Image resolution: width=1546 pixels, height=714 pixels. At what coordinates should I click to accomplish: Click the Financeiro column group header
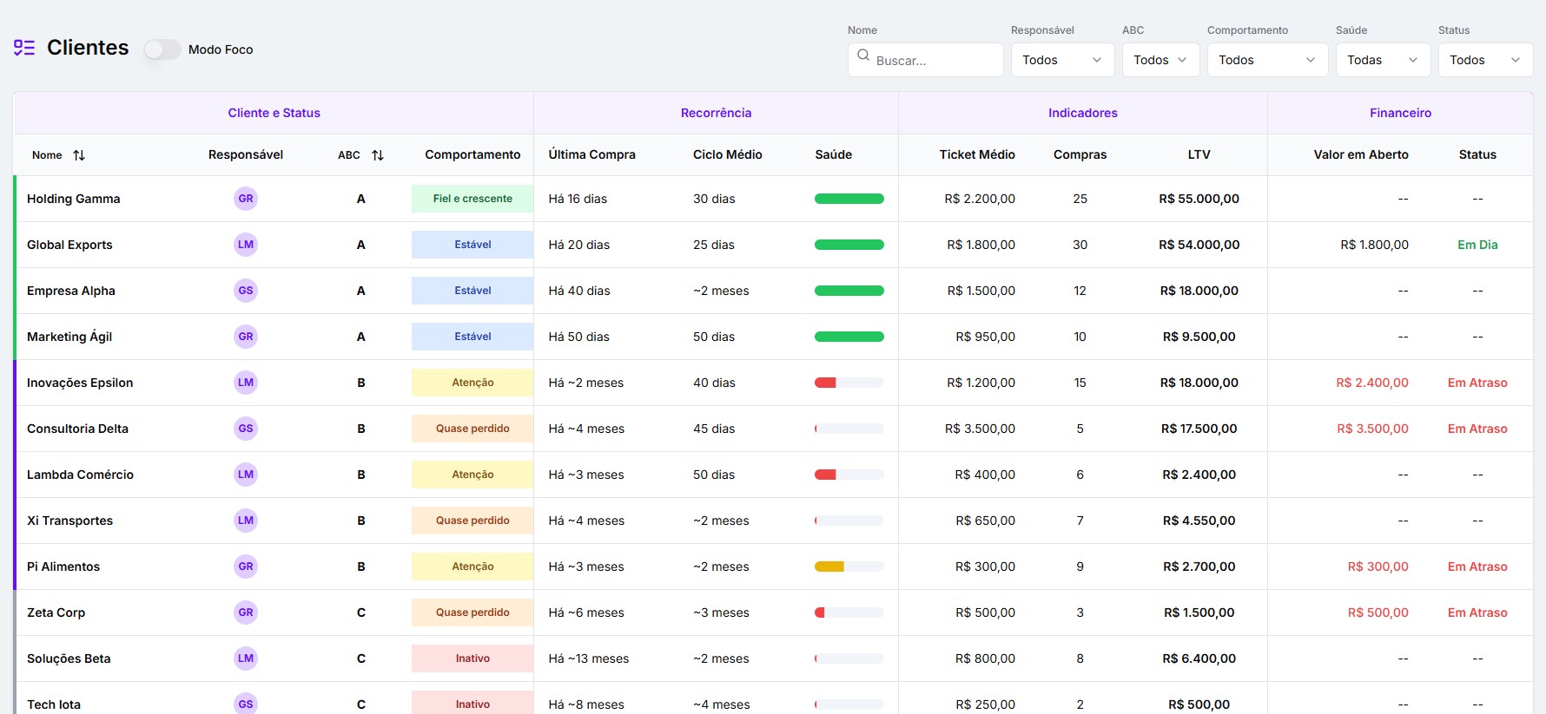tap(1400, 113)
